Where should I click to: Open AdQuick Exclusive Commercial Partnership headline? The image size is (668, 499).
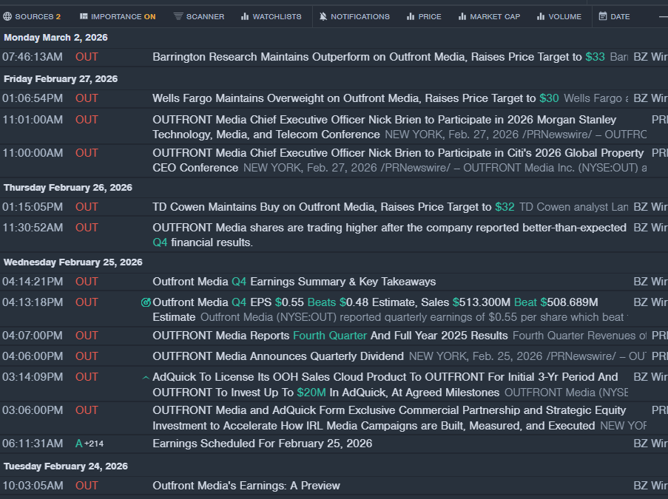389,418
